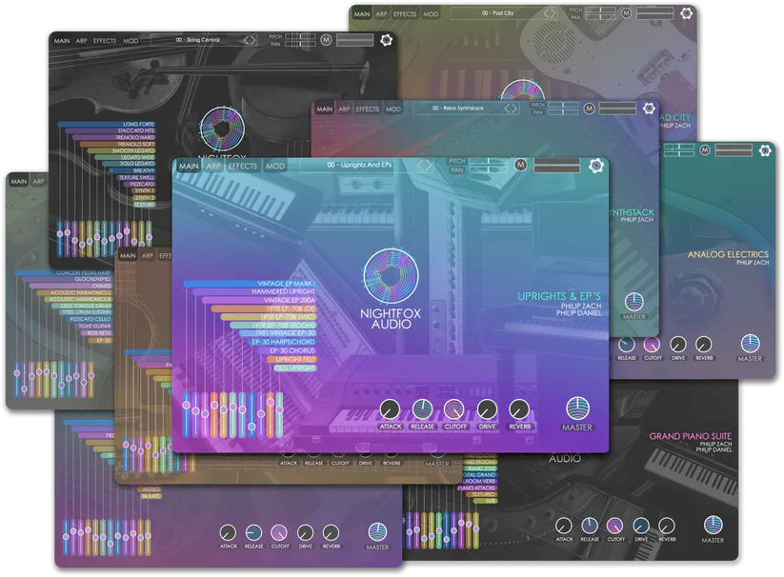Click MASTER knob in Retro Synthstack window
The image size is (784, 577).
click(634, 302)
